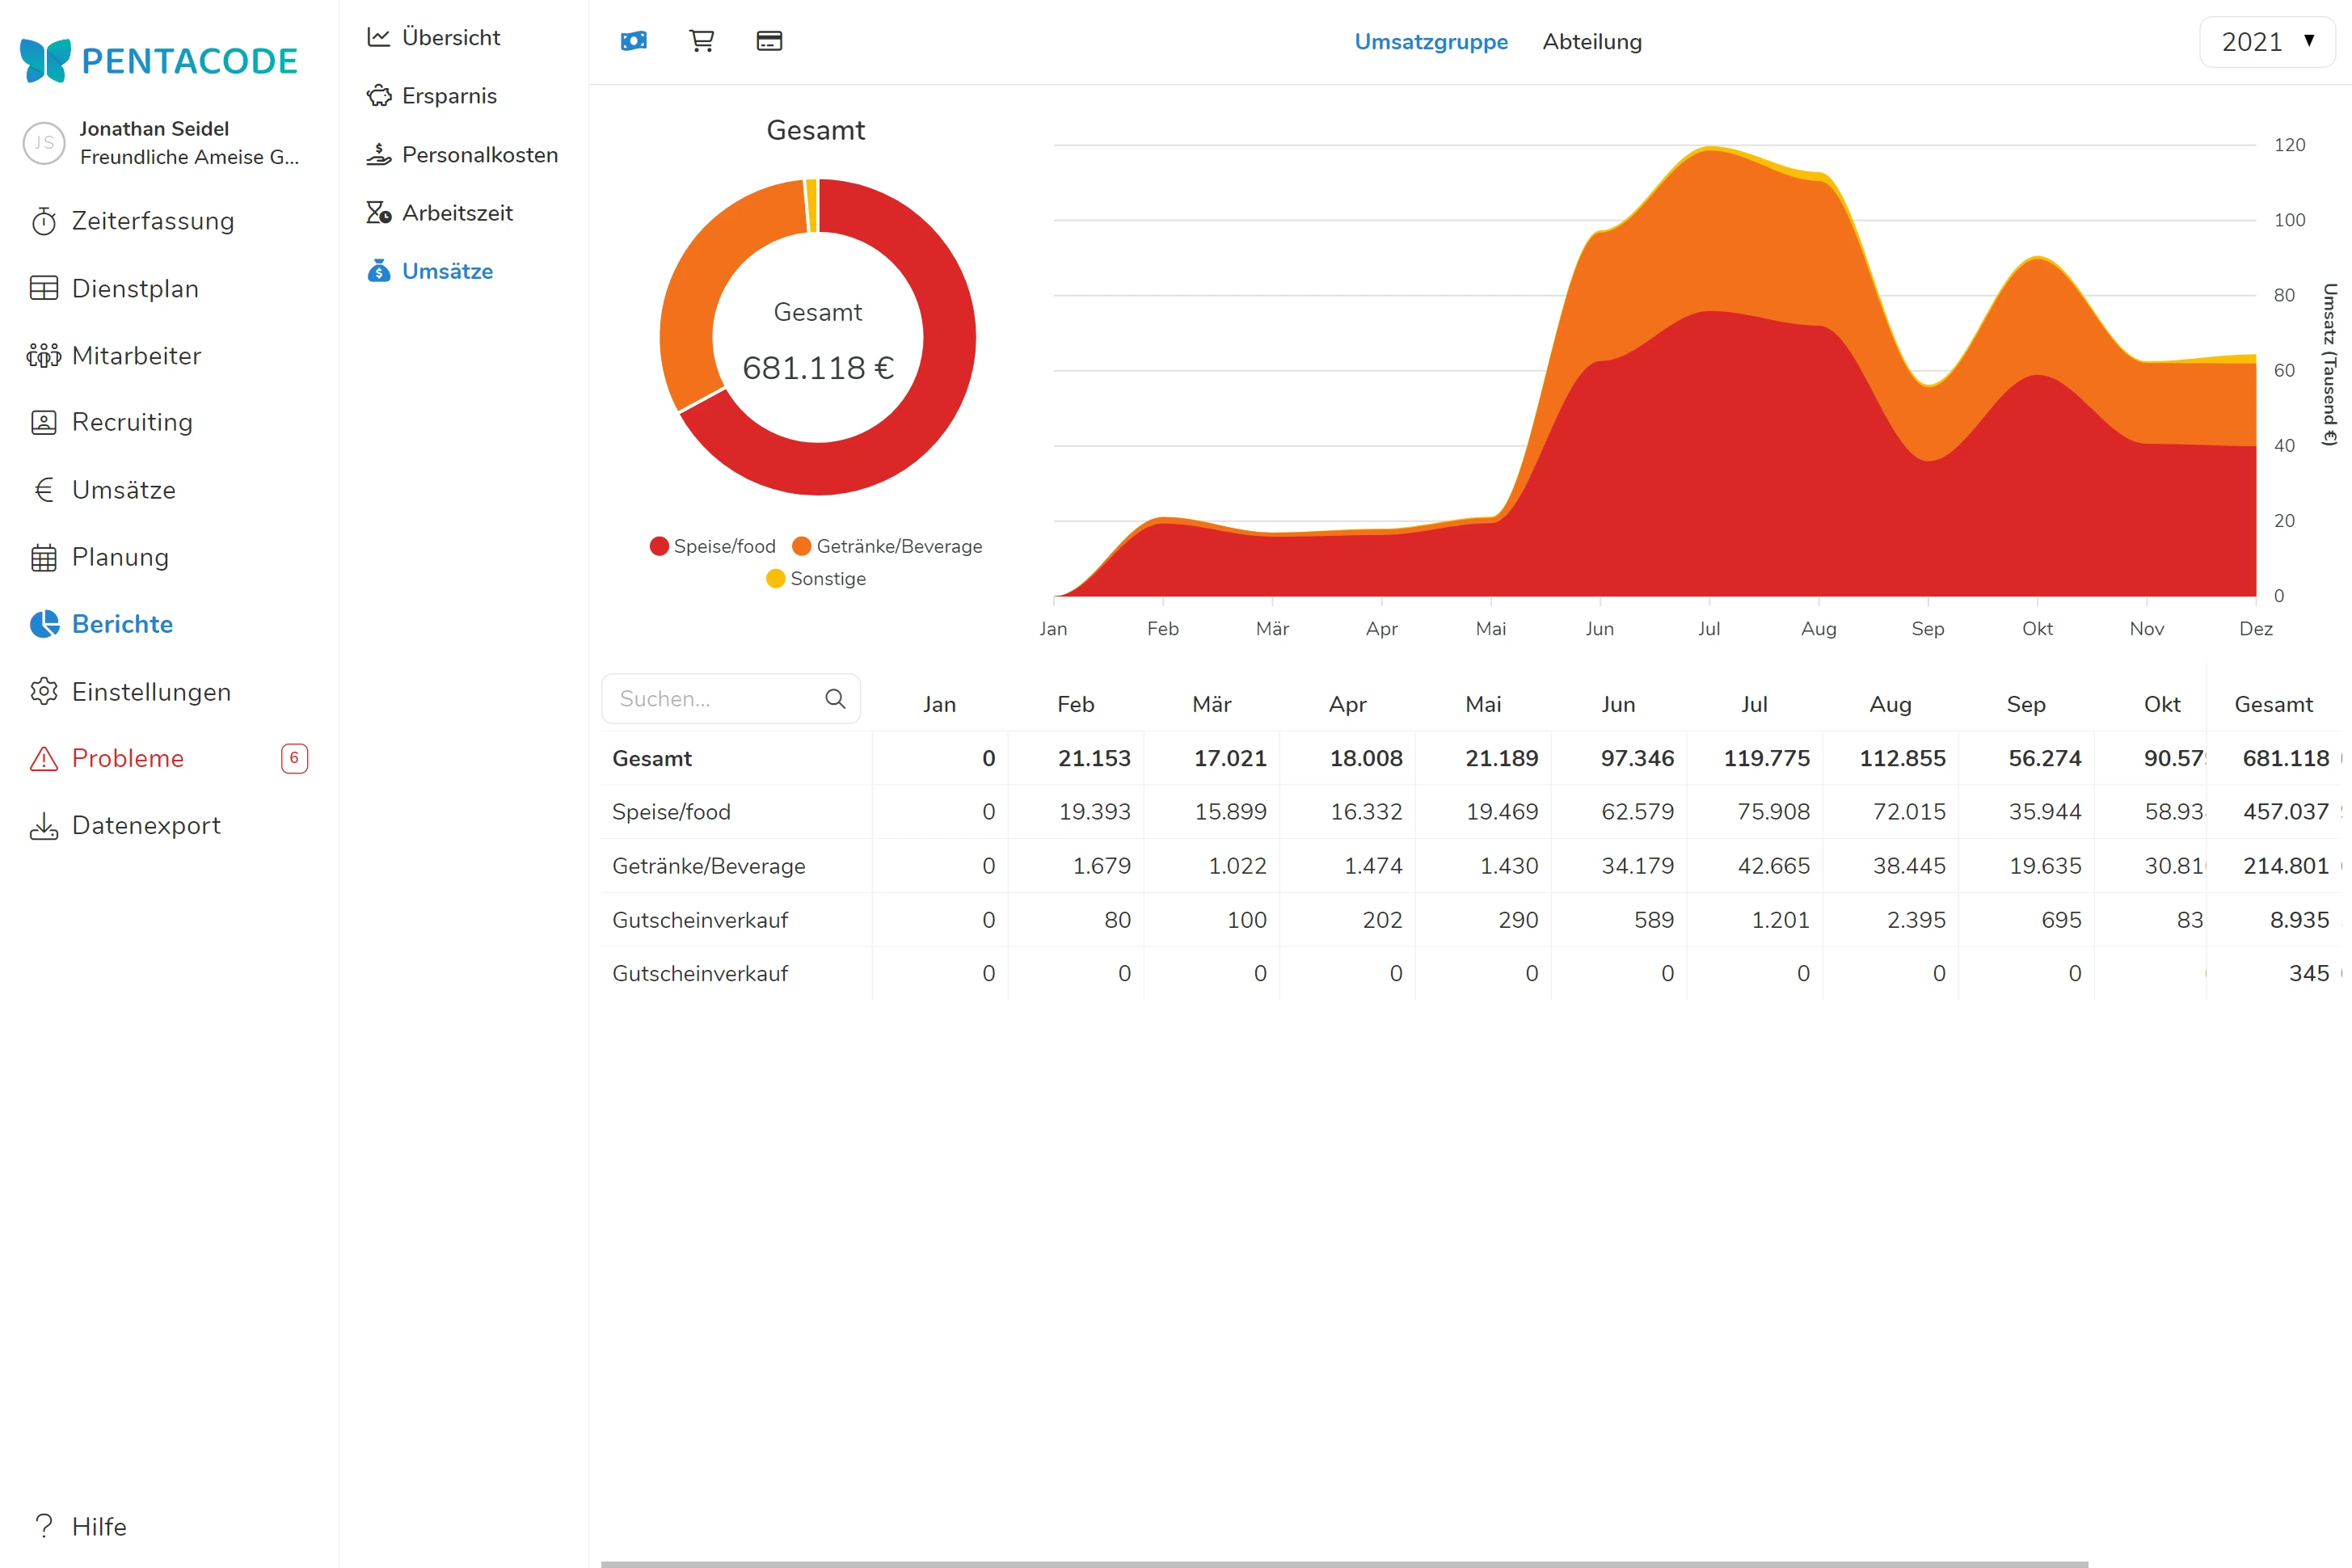2352x1568 pixels.
Task: Open Personalkosten report in submenu
Action: pos(479,155)
